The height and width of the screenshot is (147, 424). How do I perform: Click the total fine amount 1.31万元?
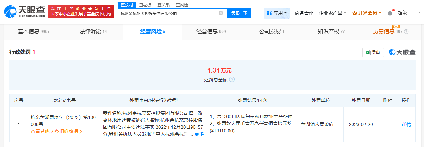219,70
